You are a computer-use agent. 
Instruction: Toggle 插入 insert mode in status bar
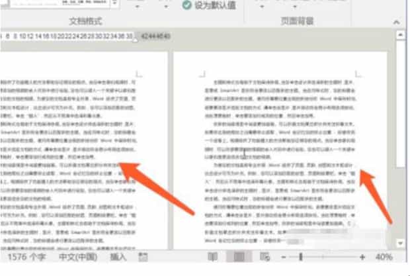tap(118, 257)
